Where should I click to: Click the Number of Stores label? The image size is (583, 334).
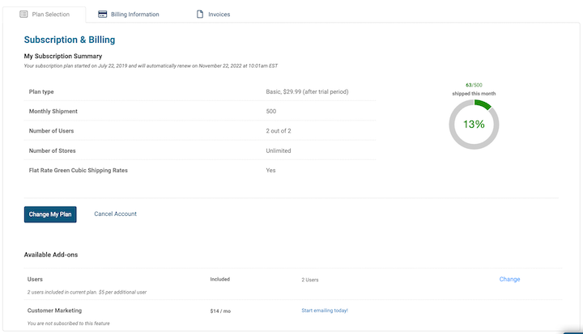52,151
